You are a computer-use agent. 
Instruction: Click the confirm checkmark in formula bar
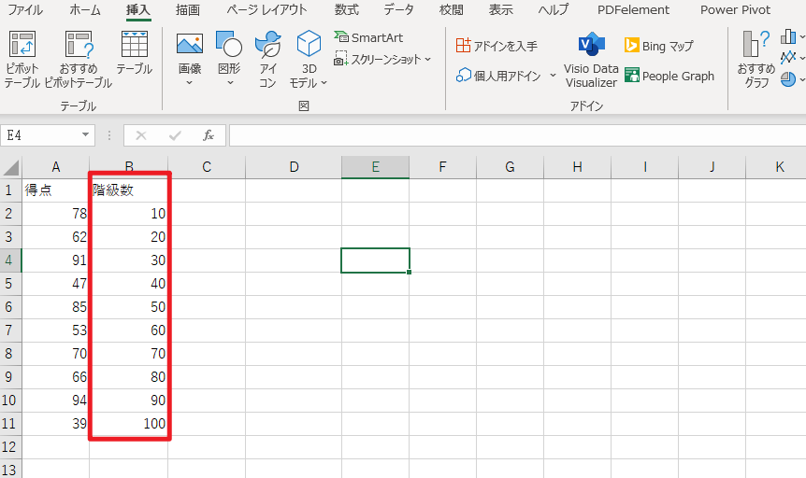(175, 135)
